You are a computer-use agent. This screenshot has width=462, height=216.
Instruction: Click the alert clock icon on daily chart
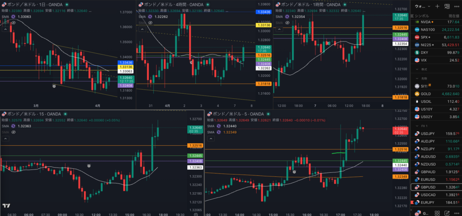(54, 85)
